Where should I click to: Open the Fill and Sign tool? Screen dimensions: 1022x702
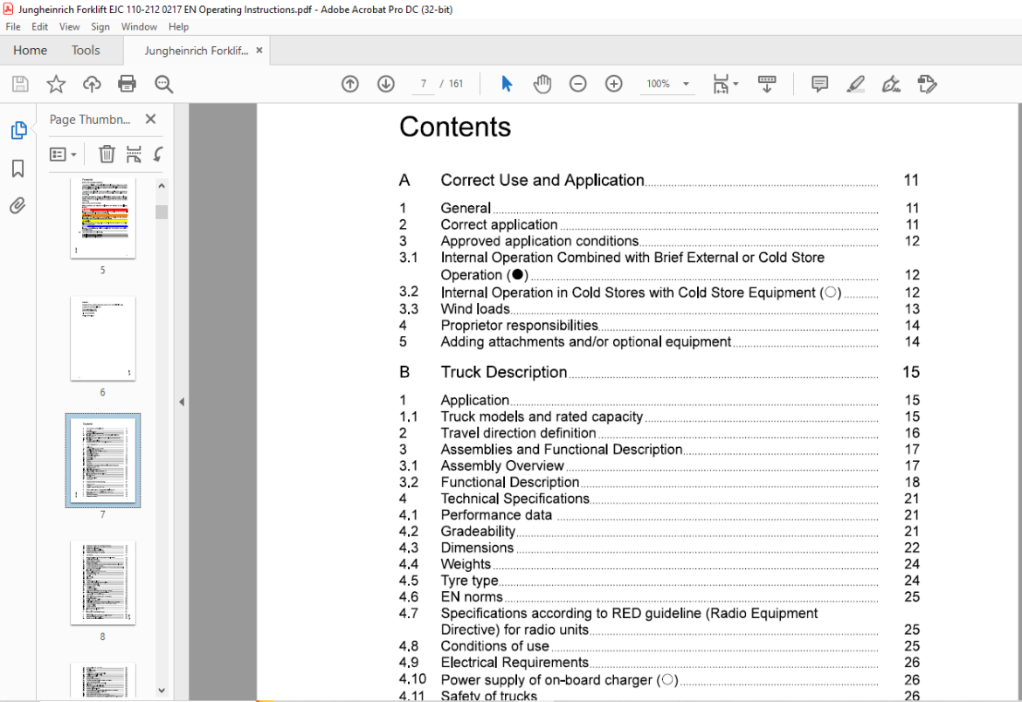(891, 84)
